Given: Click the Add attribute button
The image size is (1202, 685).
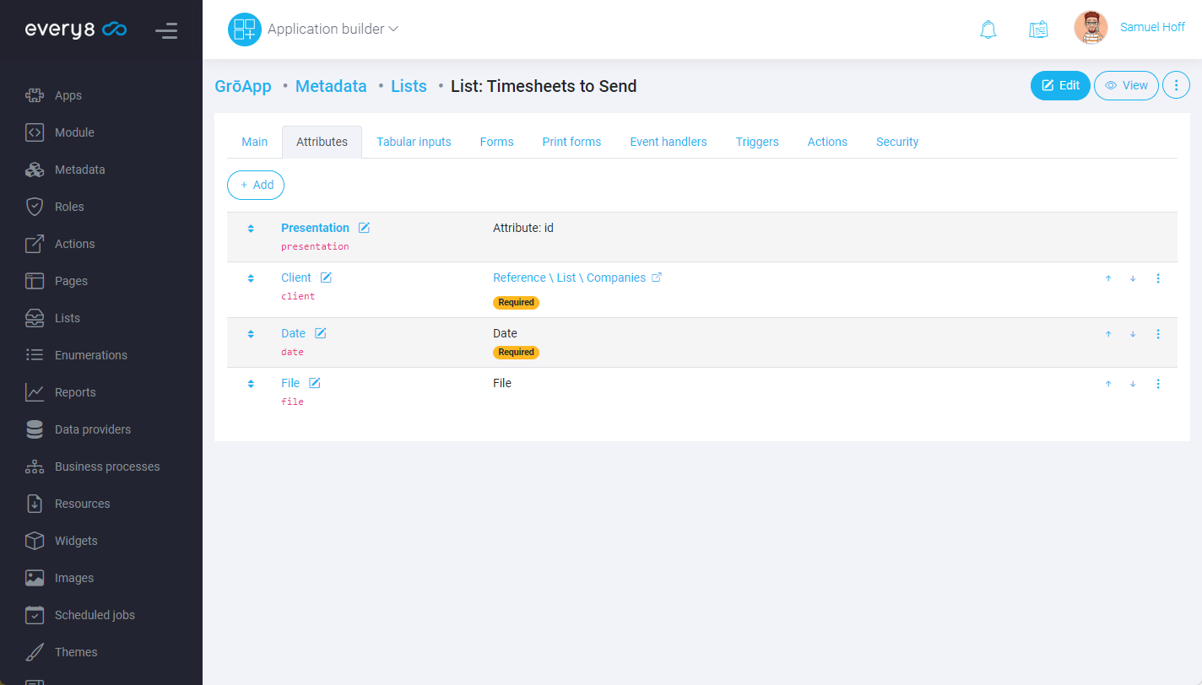Looking at the screenshot, I should pyautogui.click(x=256, y=185).
